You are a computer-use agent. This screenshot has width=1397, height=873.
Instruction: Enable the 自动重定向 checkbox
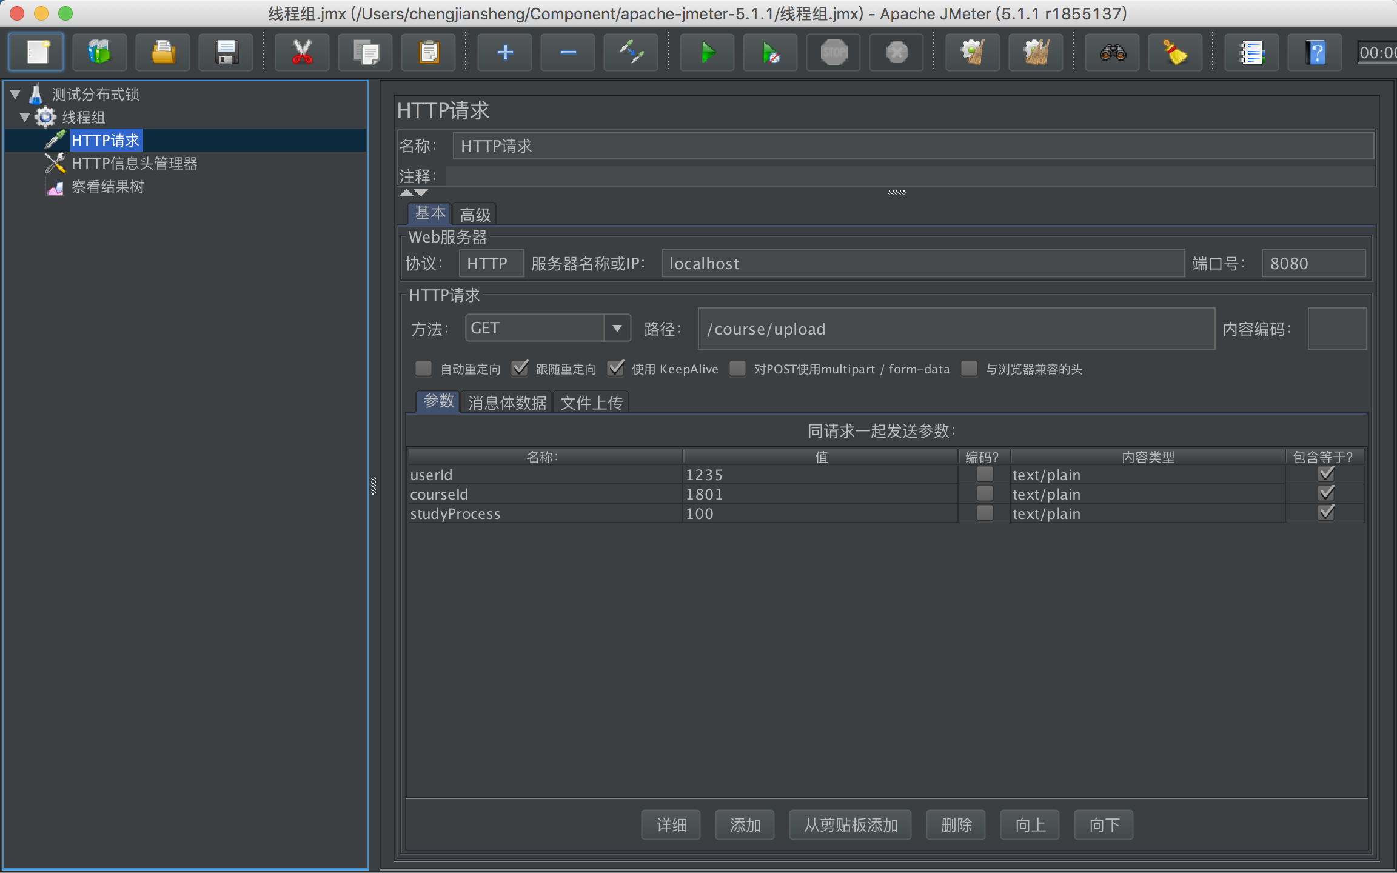point(423,369)
